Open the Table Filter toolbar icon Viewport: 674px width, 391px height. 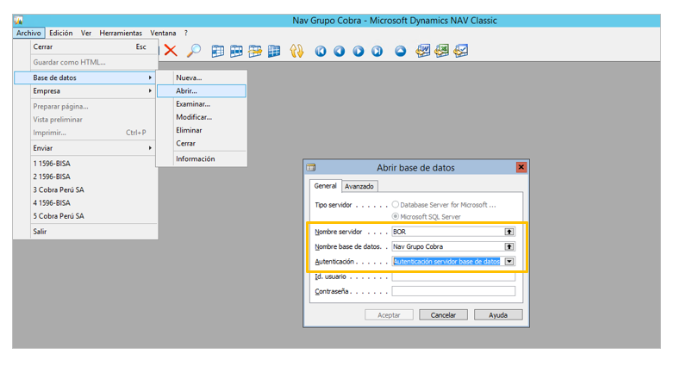pos(236,51)
